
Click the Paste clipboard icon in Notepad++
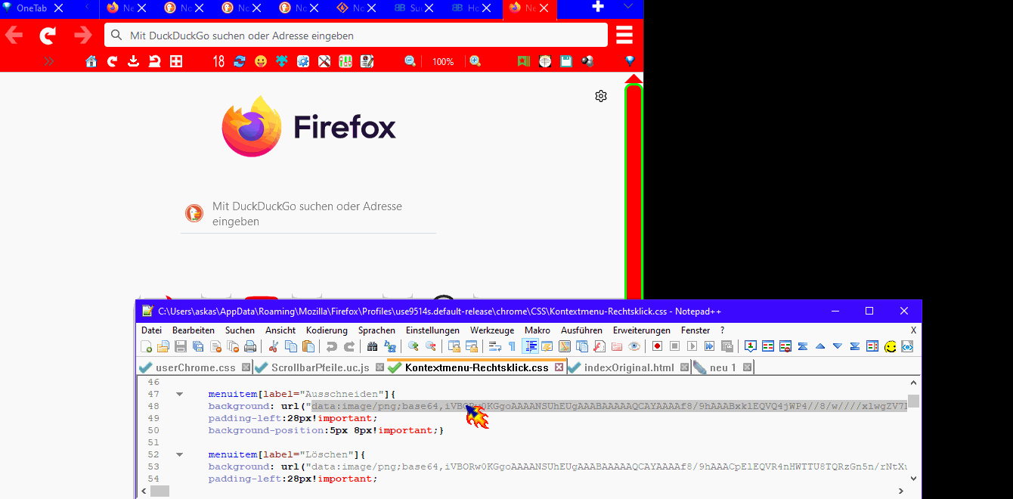click(308, 346)
